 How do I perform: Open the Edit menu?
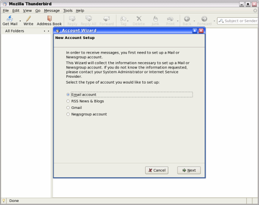(x=16, y=10)
